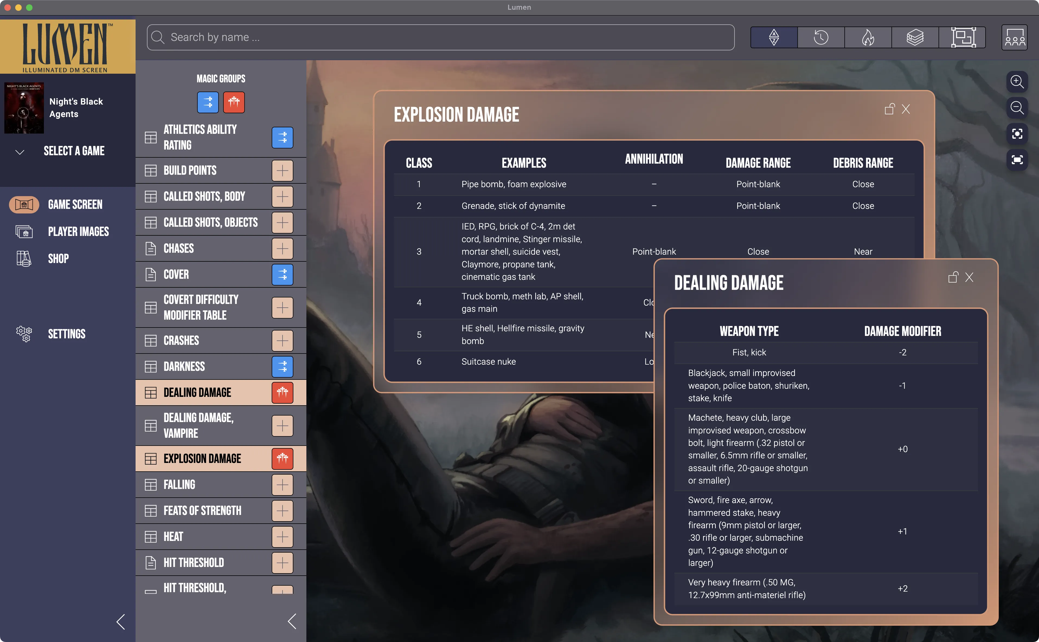Click the stacked layers toolbar icon

click(915, 37)
